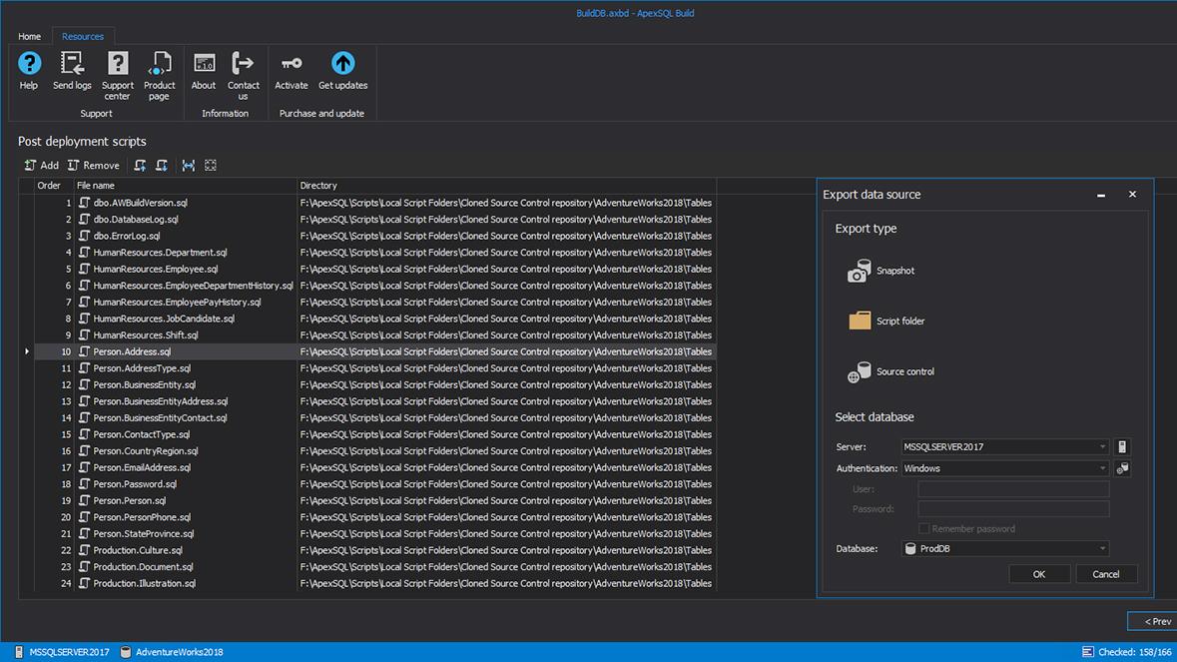This screenshot has height=662, width=1177.
Task: Select the Person.Password.sql row
Action: [135, 484]
